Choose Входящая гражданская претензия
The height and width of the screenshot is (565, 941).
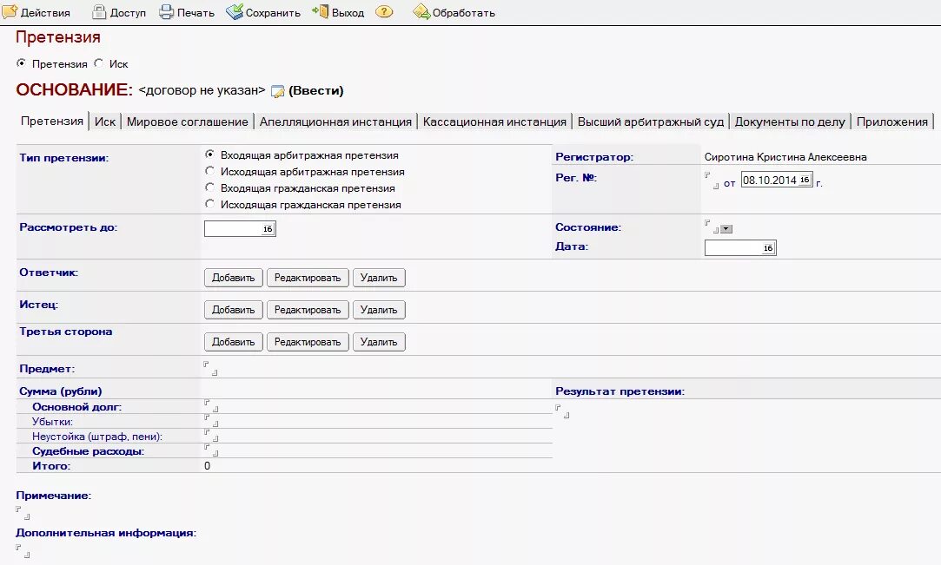pos(209,187)
